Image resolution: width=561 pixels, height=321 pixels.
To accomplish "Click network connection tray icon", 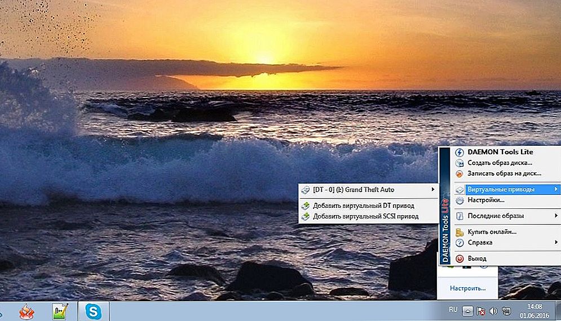I will (x=506, y=311).
